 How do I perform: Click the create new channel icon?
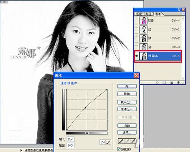click(171, 82)
